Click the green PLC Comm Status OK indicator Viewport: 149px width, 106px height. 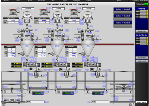[x=146, y=4]
